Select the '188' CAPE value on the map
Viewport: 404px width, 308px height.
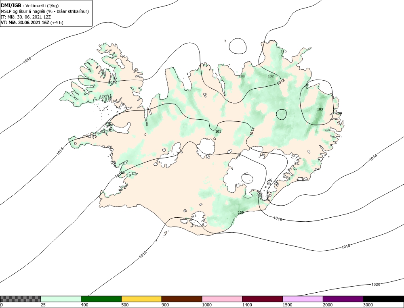(x=242, y=76)
